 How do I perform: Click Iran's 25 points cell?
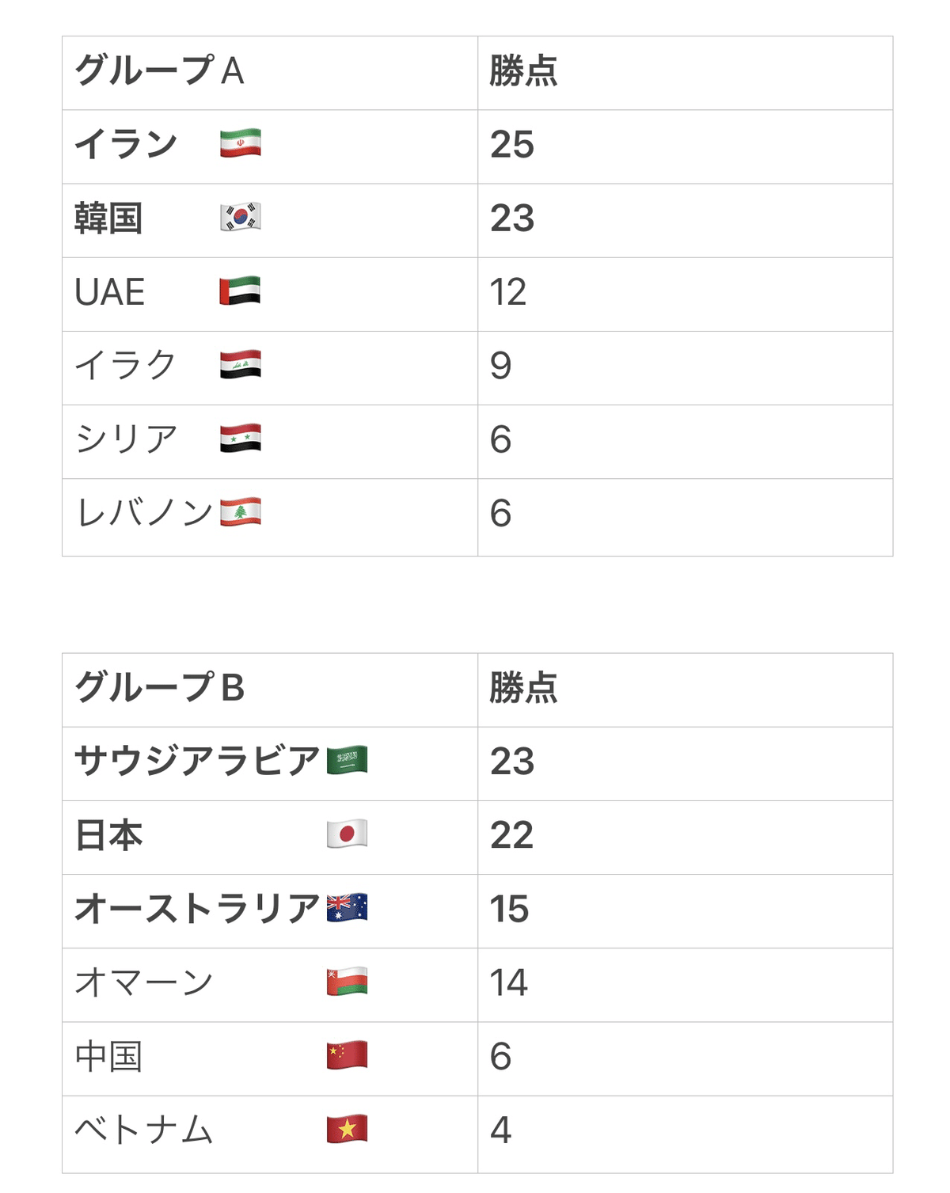(x=686, y=146)
